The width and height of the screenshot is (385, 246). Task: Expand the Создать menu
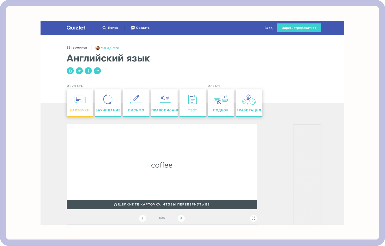point(140,28)
